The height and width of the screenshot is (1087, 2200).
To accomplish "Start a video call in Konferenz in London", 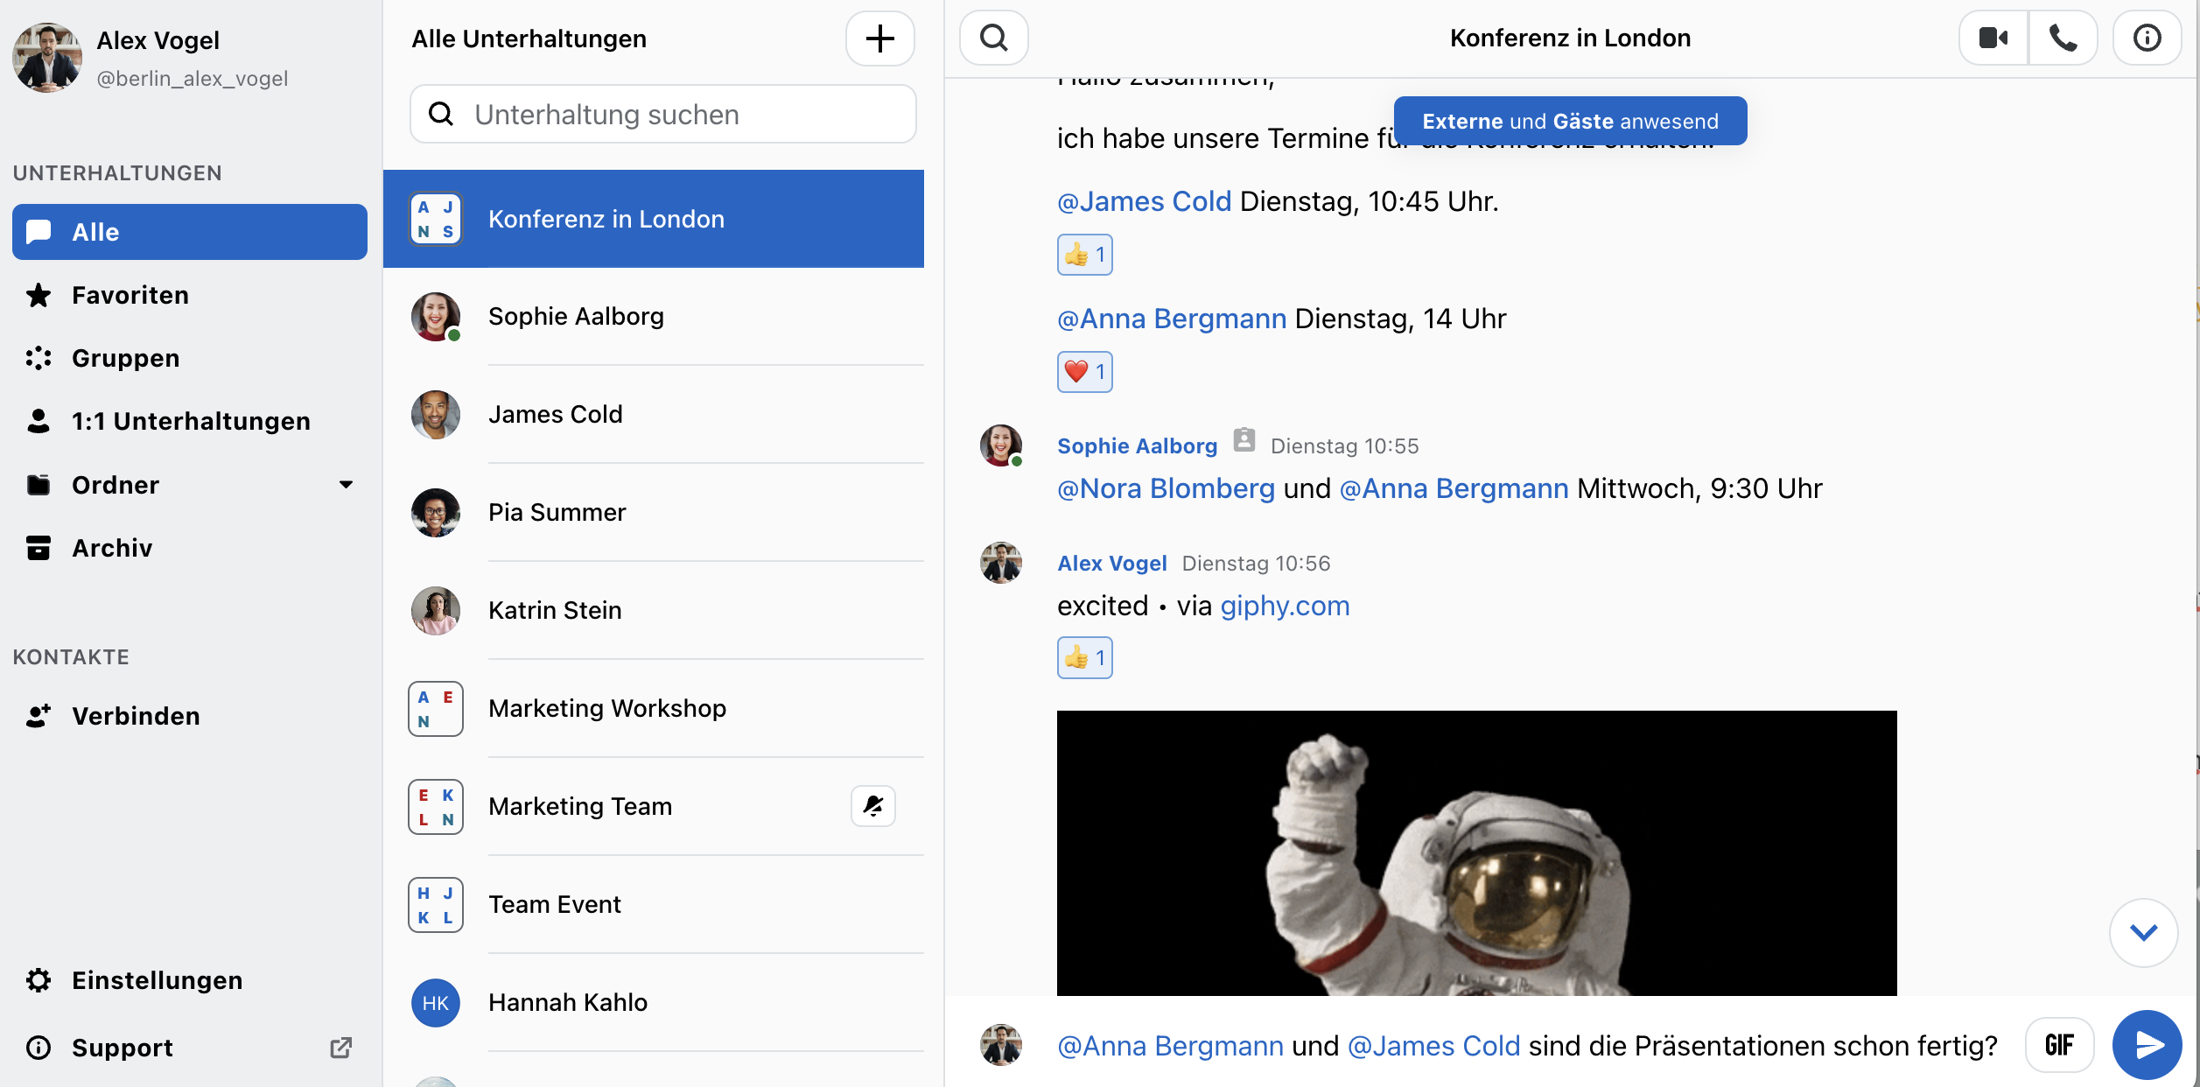I will tap(1993, 38).
